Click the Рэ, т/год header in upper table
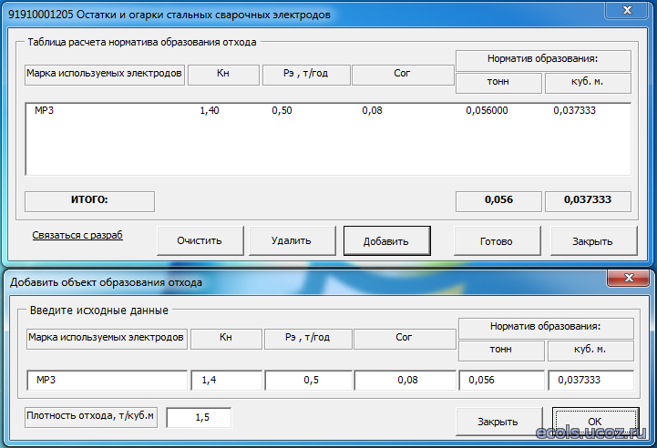The image size is (657, 448). click(306, 74)
